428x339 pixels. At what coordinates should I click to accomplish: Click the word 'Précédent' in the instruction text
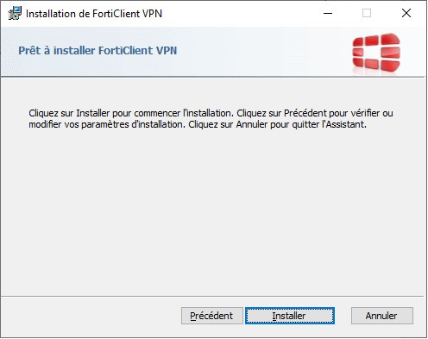305,113
